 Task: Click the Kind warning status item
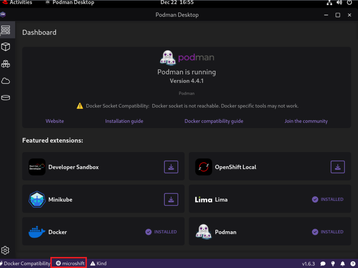(x=98, y=263)
